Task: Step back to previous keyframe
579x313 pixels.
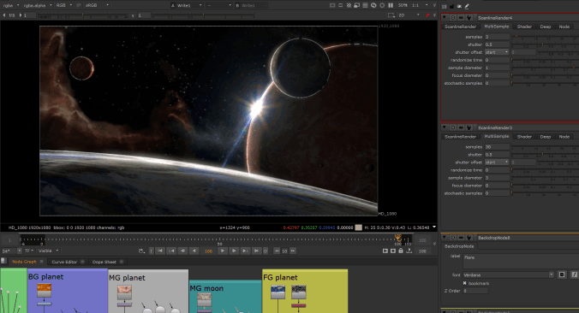Action: [171, 251]
